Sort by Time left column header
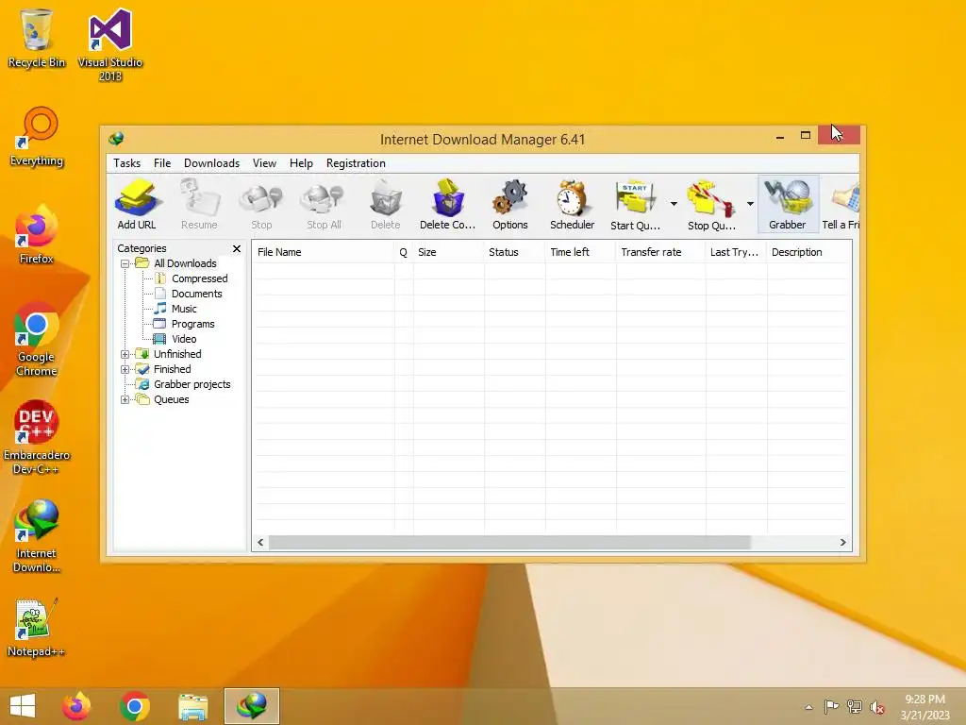The width and height of the screenshot is (966, 725). pyautogui.click(x=580, y=252)
